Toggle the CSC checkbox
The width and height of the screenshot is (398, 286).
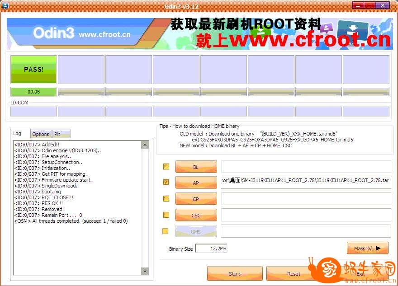click(166, 215)
